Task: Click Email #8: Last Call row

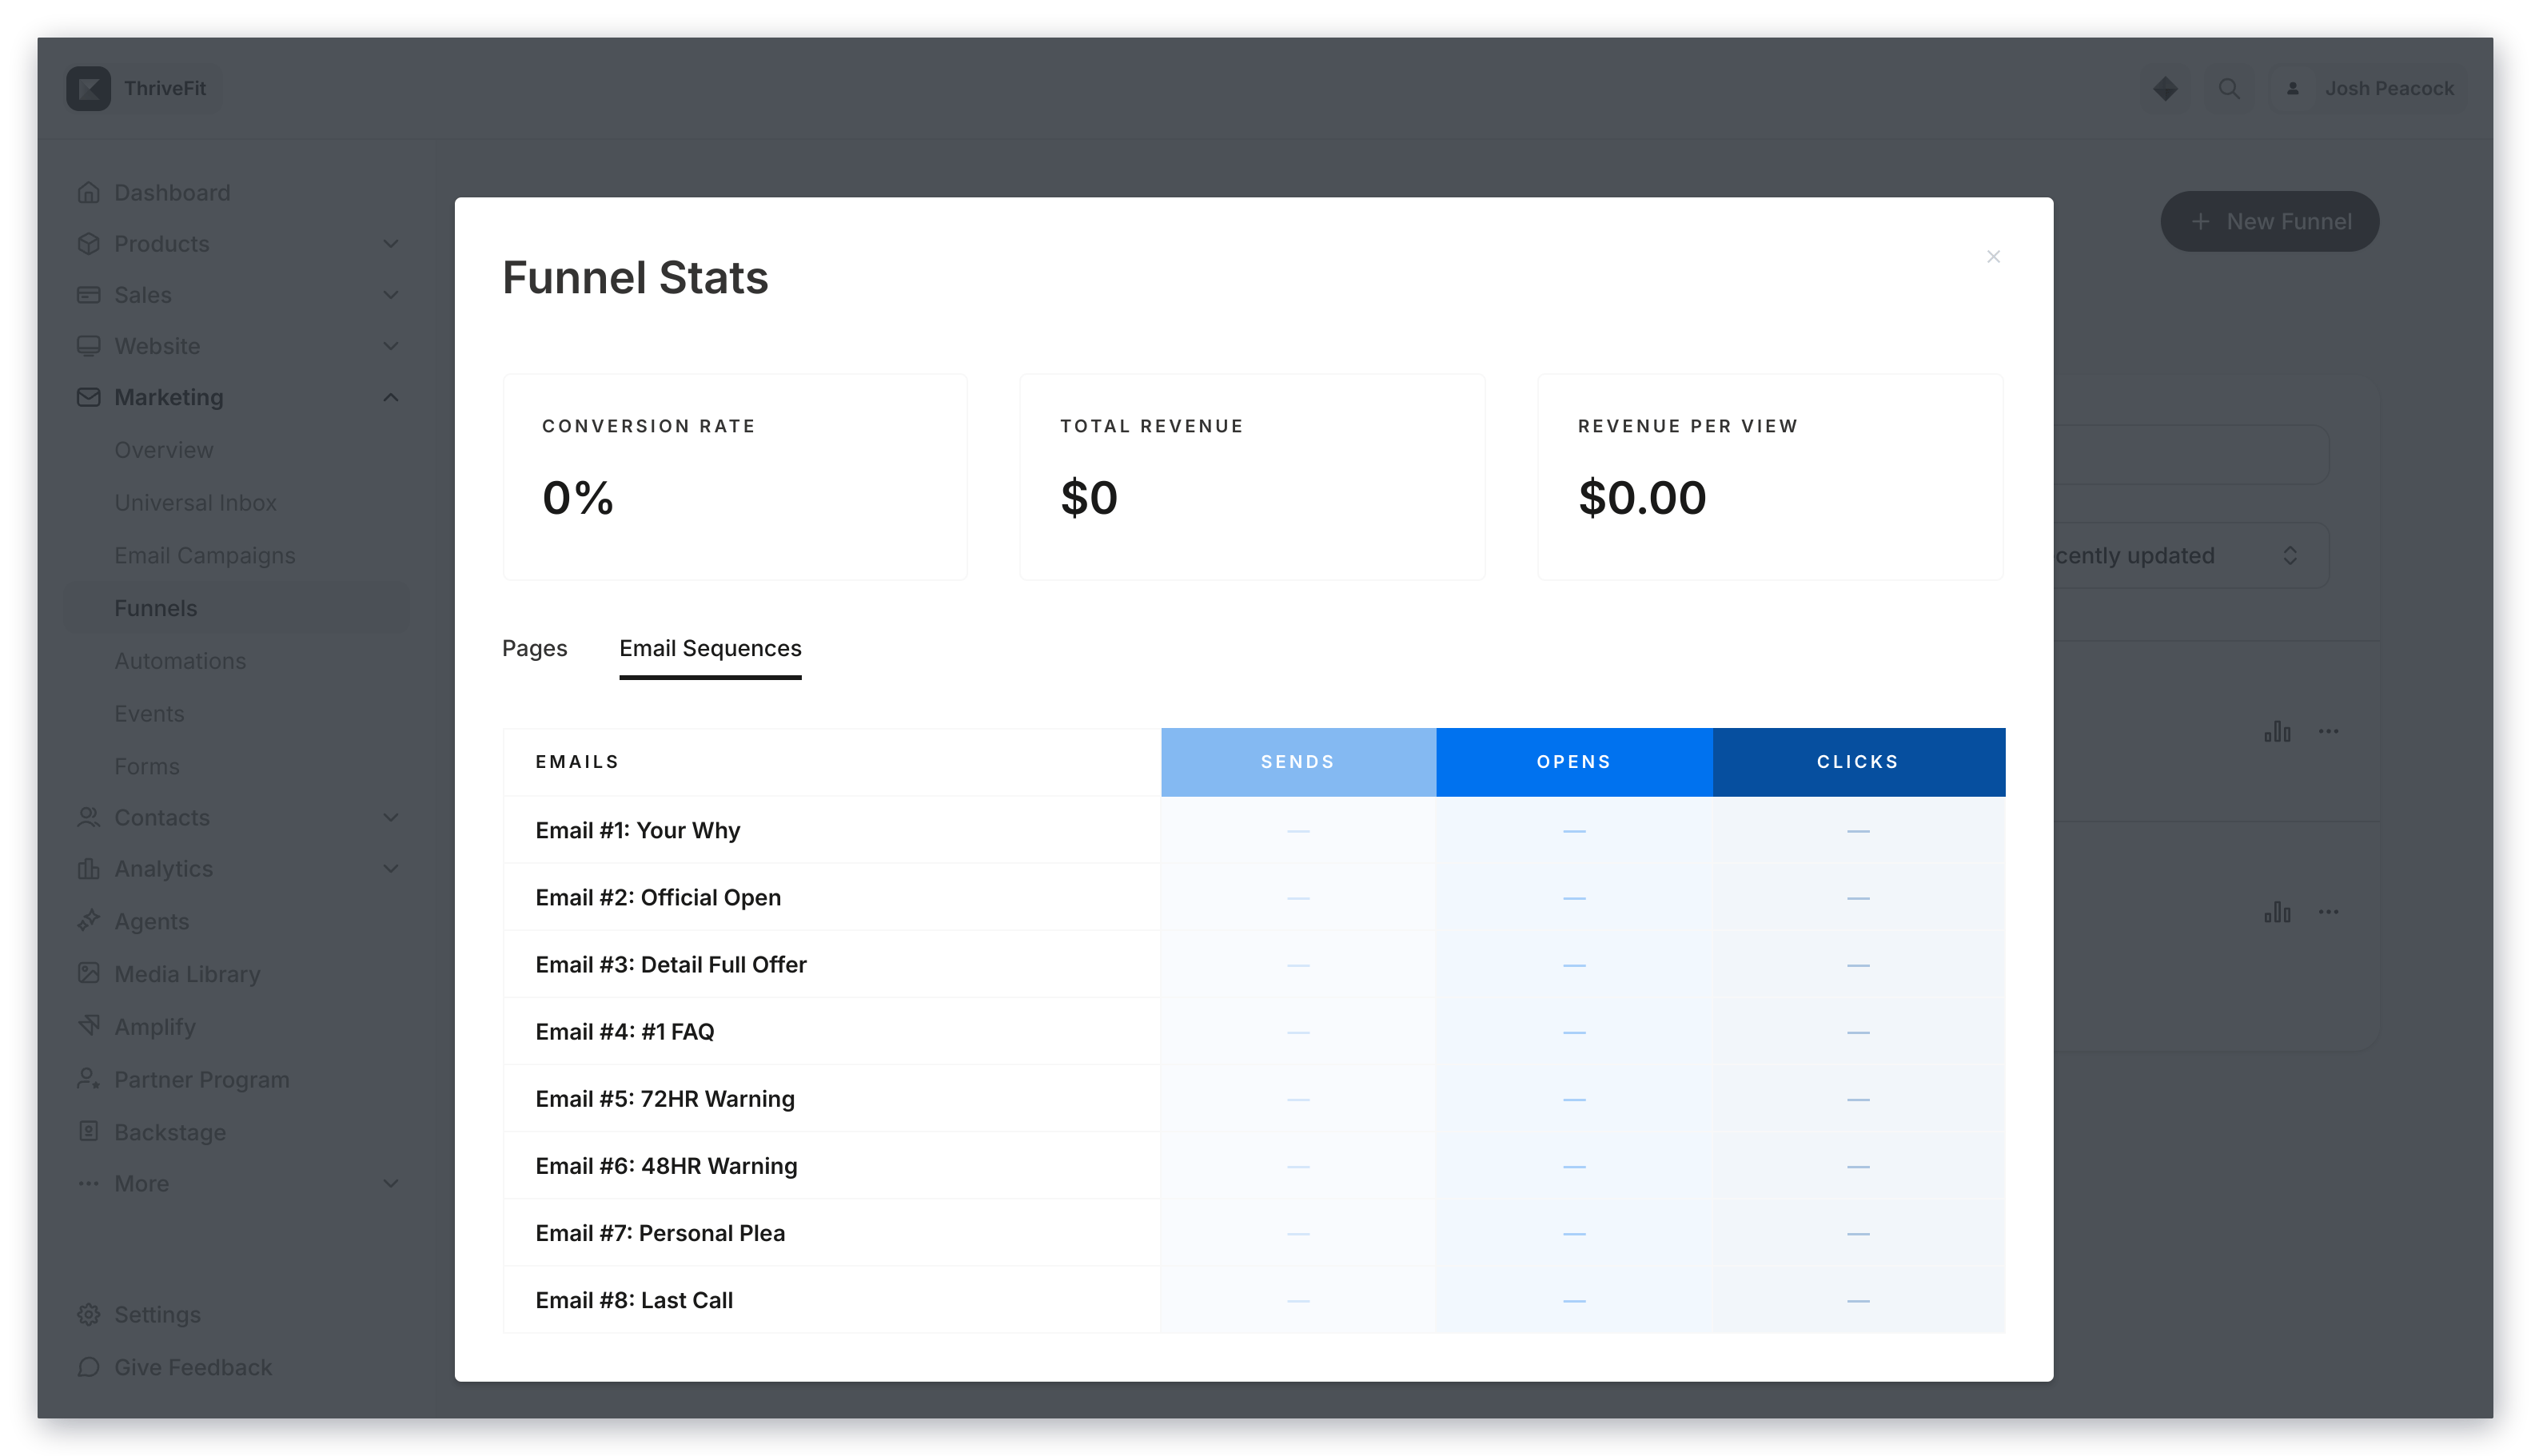Action: (1254, 1300)
